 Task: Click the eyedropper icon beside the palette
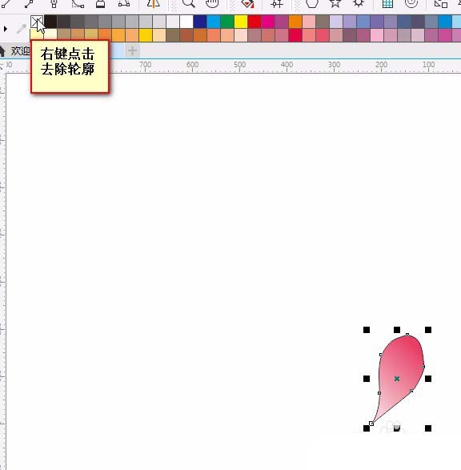point(22,29)
